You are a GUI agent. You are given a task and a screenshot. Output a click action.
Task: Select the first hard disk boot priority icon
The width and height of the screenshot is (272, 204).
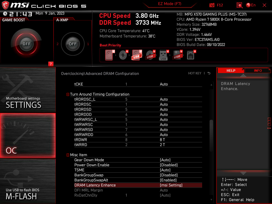(x=110, y=55)
